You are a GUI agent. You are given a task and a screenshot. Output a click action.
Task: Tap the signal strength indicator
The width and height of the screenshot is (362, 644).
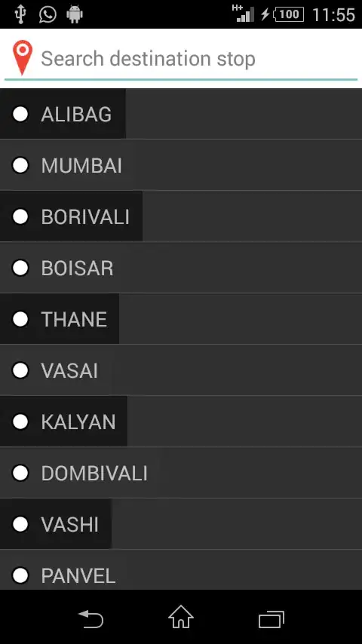coord(244,14)
